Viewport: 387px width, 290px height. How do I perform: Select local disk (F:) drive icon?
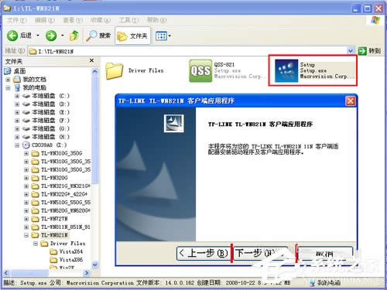(x=26, y=121)
